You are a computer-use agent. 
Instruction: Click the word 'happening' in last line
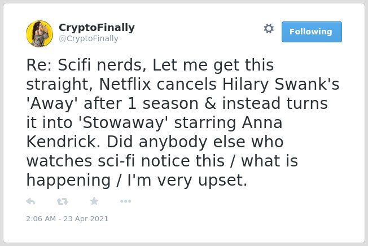[x=68, y=181]
